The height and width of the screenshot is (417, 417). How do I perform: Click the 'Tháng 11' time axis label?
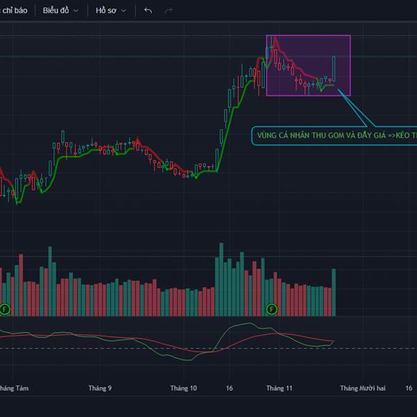coord(279,389)
